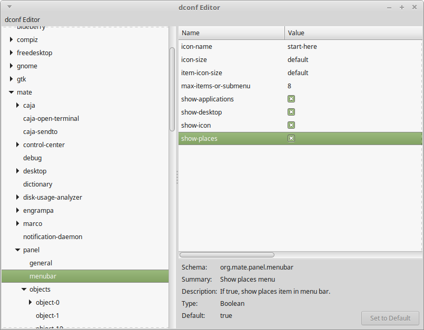
Task: Close the dconf Editor window
Action: pos(415,7)
